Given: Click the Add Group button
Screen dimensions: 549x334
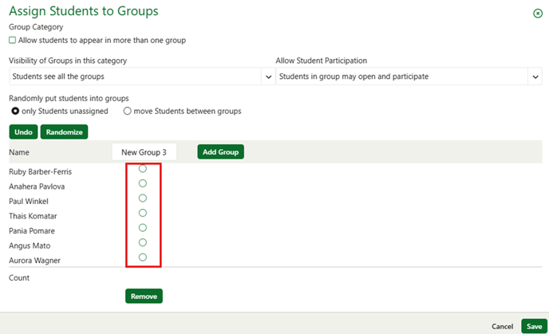Looking at the screenshot, I should (220, 151).
